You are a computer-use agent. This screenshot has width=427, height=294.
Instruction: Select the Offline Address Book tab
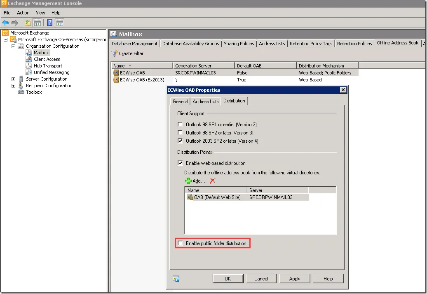[x=397, y=43]
